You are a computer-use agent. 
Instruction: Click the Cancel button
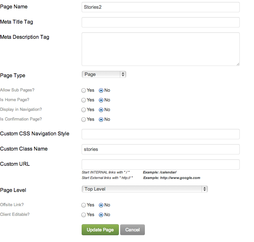tap(132, 230)
